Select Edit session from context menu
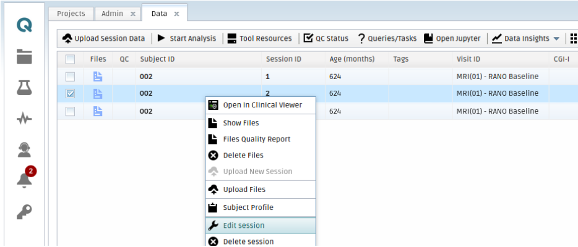This screenshot has height=247, width=578. coord(243,225)
